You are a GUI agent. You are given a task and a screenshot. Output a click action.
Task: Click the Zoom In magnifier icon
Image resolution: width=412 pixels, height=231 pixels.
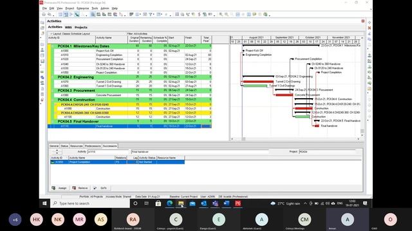[221, 14]
